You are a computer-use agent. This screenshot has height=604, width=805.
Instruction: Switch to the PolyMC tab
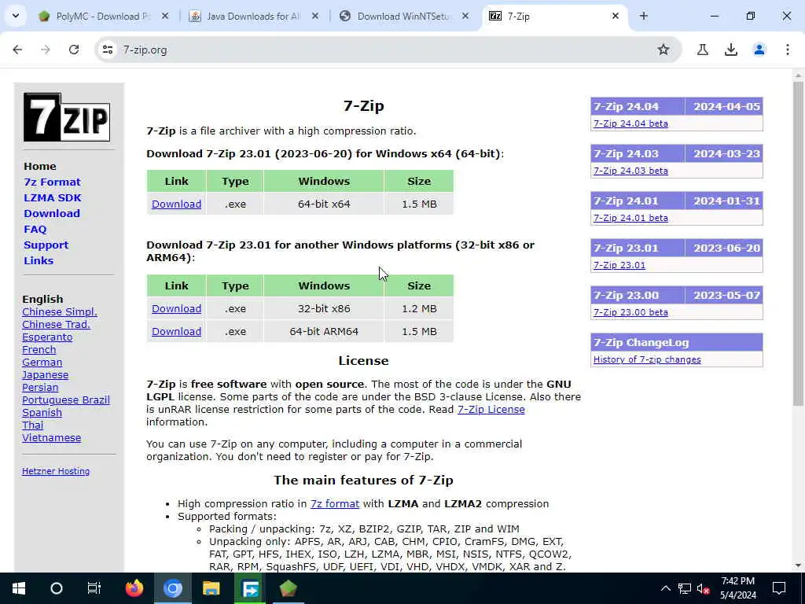tap(103, 16)
